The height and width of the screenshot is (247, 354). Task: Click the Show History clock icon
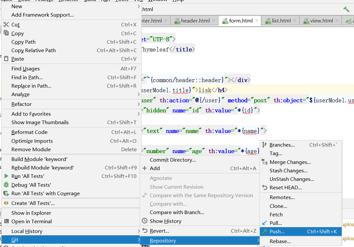pos(145,221)
